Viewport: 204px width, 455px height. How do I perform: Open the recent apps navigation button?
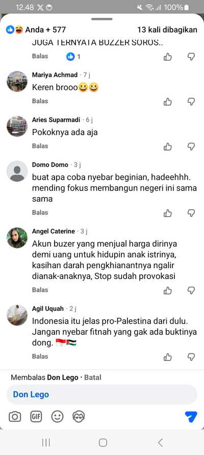tap(46, 443)
